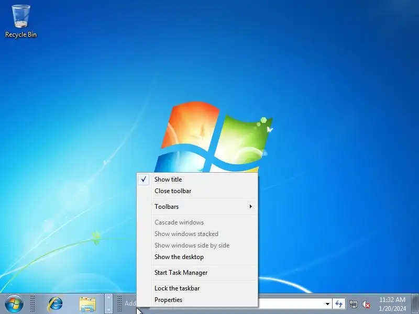The width and height of the screenshot is (419, 314).
Task: Open Windows Explorer from the taskbar
Action: click(87, 304)
